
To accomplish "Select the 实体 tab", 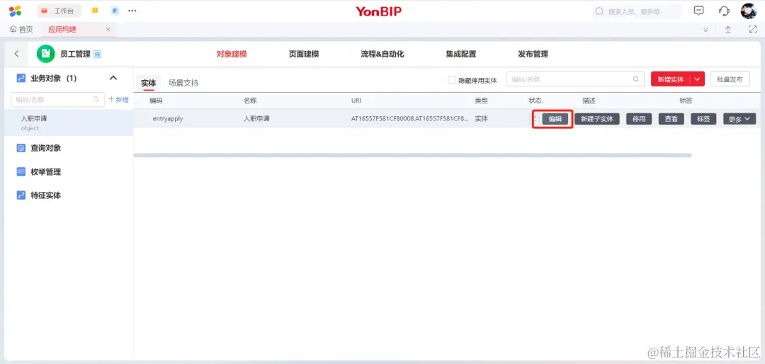I will coord(148,82).
